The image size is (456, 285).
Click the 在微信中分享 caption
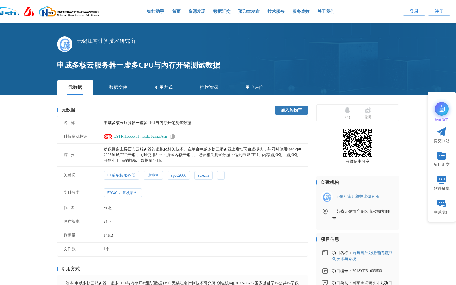click(357, 162)
